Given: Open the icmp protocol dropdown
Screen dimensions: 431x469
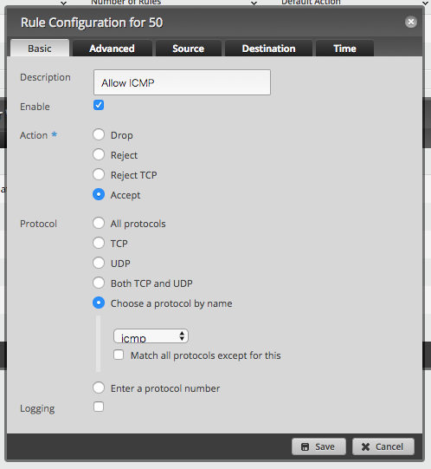Looking at the screenshot, I should pos(151,335).
